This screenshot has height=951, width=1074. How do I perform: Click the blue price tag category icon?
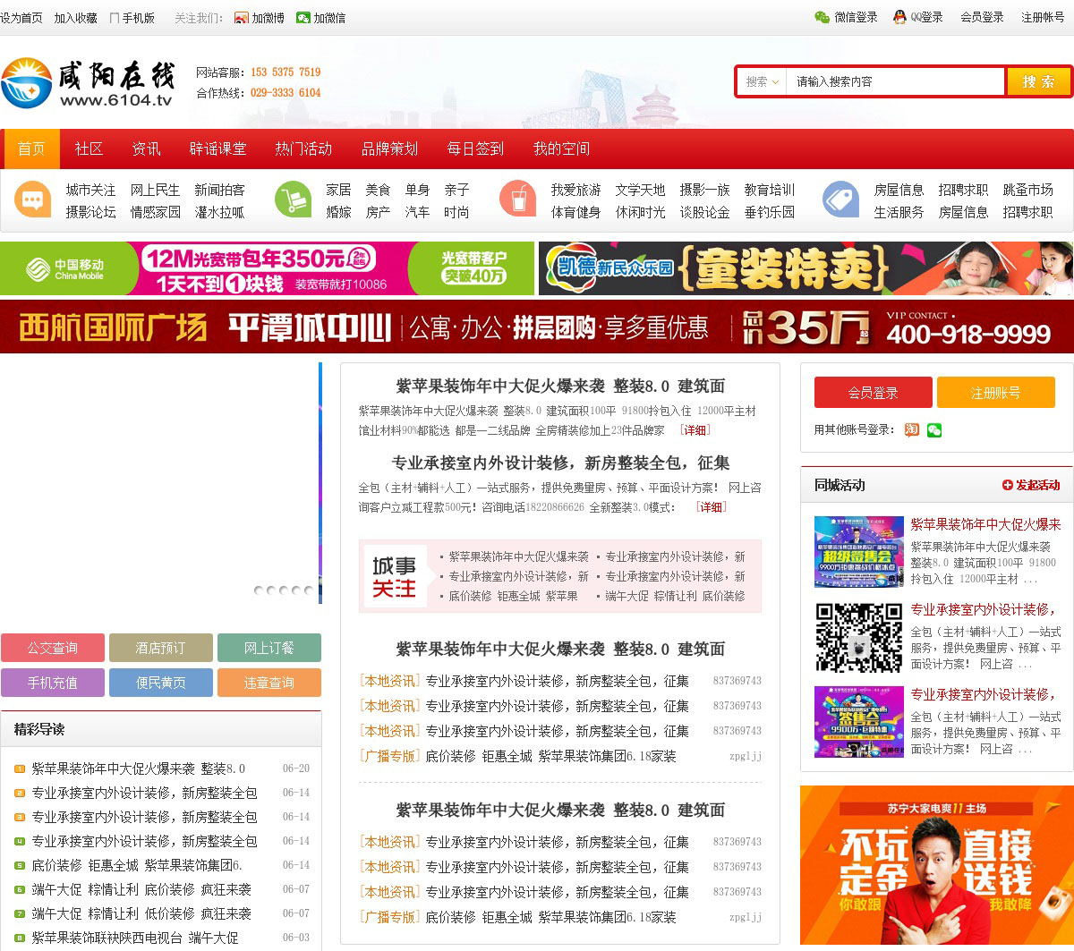click(840, 200)
